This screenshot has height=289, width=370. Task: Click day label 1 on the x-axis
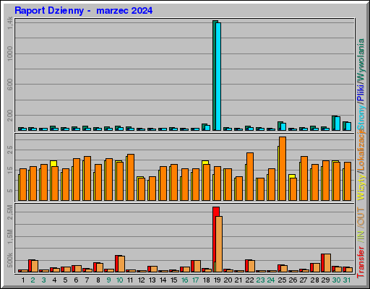point(23,280)
